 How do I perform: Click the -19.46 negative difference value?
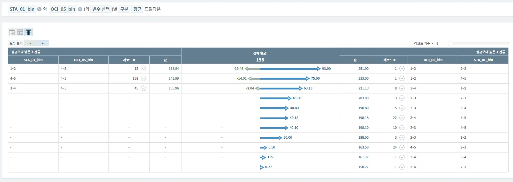(238, 69)
